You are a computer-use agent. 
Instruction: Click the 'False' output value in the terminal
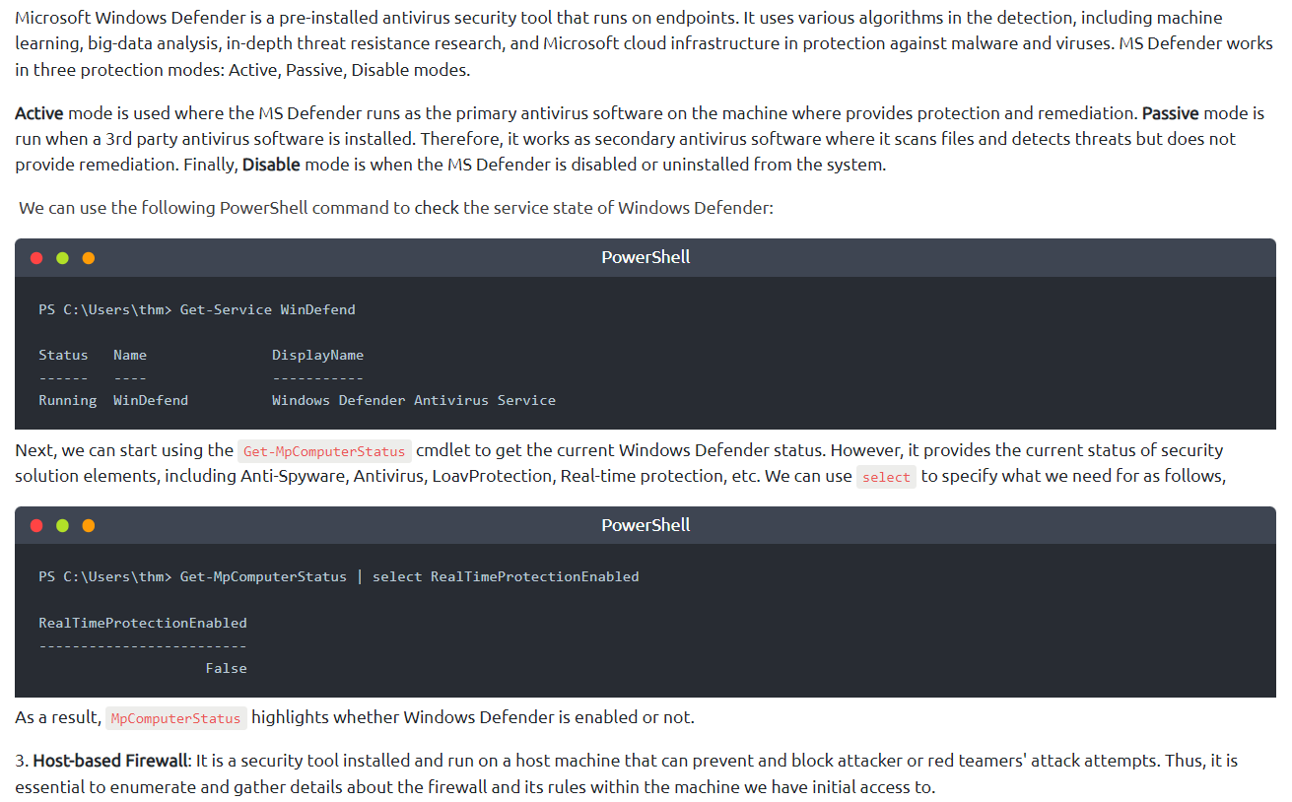tap(226, 668)
